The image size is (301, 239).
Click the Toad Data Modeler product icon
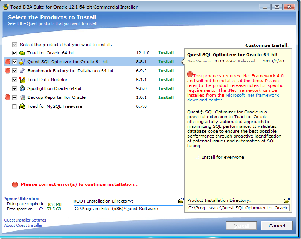click(x=22, y=80)
